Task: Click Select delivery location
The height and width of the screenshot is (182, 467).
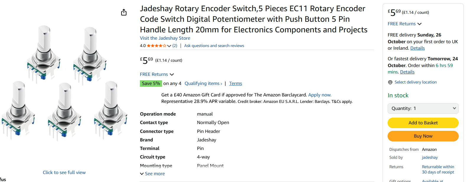Action: coord(415,82)
